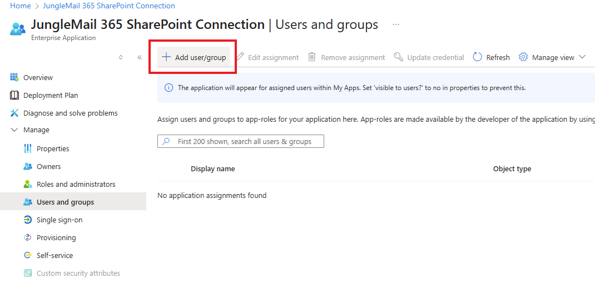Click the gear icon for Manage view

[523, 57]
